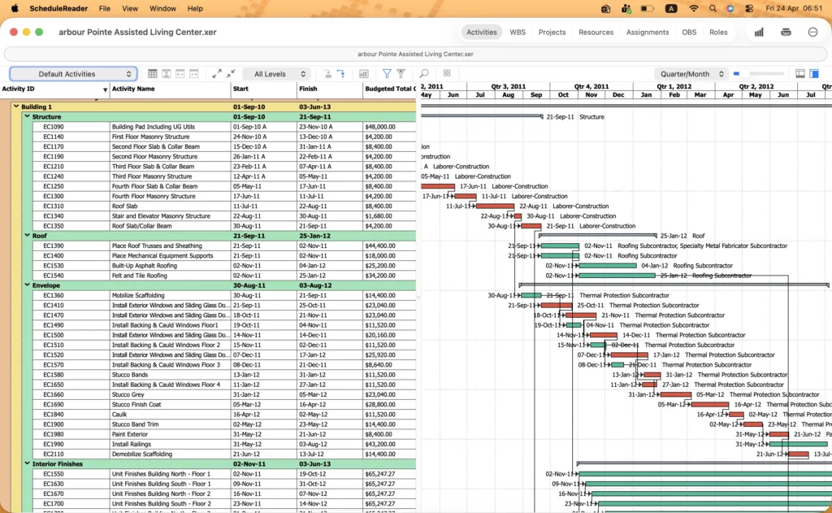Click the blue filter funnel icon

(x=387, y=74)
